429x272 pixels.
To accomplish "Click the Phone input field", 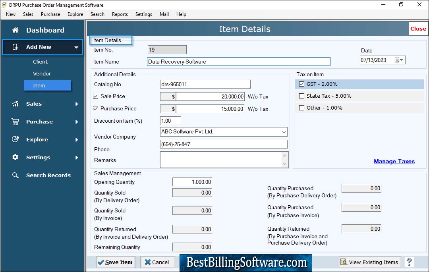I will (224, 144).
